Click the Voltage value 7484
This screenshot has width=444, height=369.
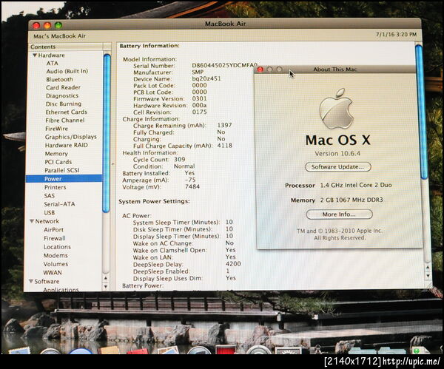[192, 187]
